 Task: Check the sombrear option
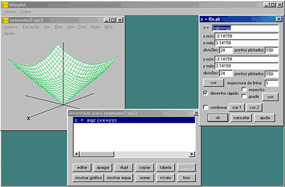[x=205, y=107]
